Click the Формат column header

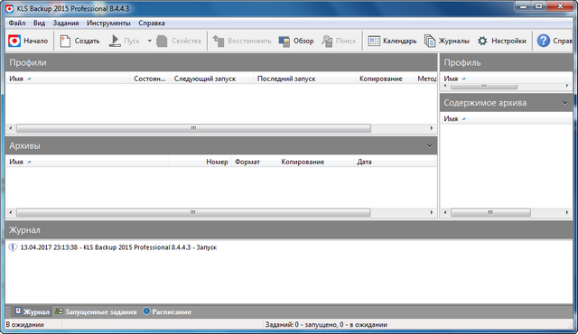click(255, 162)
